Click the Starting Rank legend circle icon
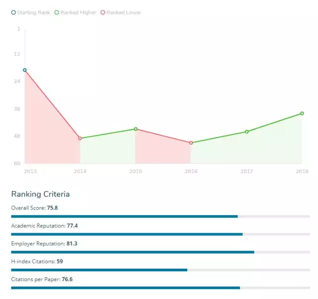 pos(13,12)
